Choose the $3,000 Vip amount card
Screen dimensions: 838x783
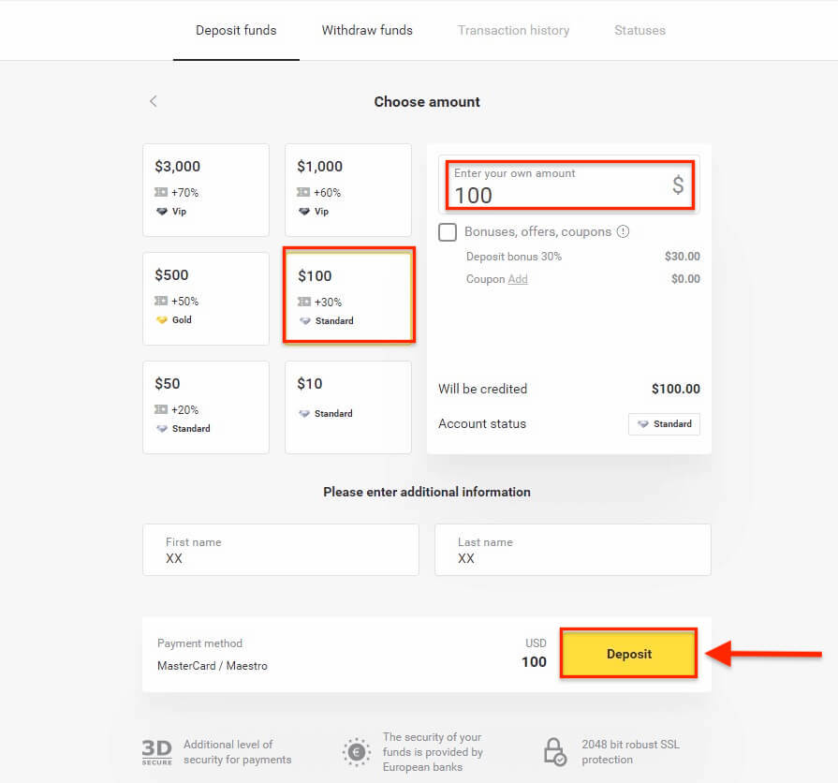(x=206, y=189)
